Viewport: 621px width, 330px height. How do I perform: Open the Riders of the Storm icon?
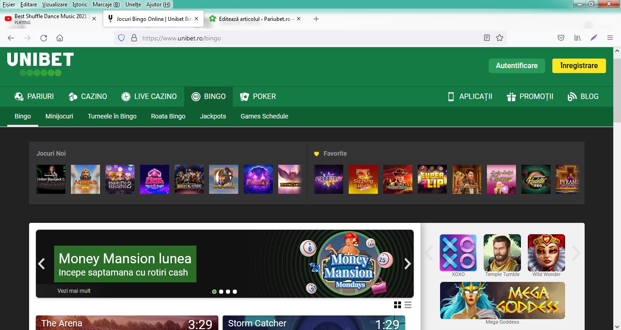[189, 179]
